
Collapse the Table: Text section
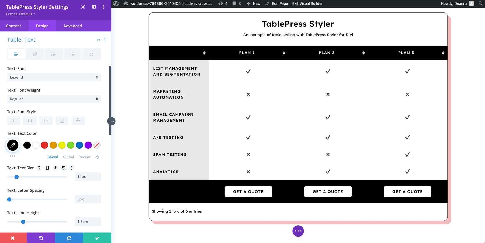[98, 40]
